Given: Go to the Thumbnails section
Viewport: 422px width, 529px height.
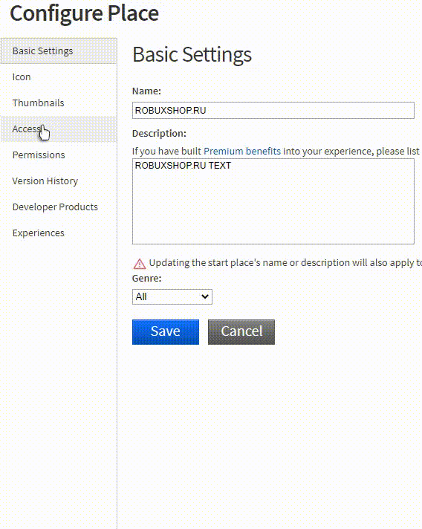Looking at the screenshot, I should coord(59,103).
